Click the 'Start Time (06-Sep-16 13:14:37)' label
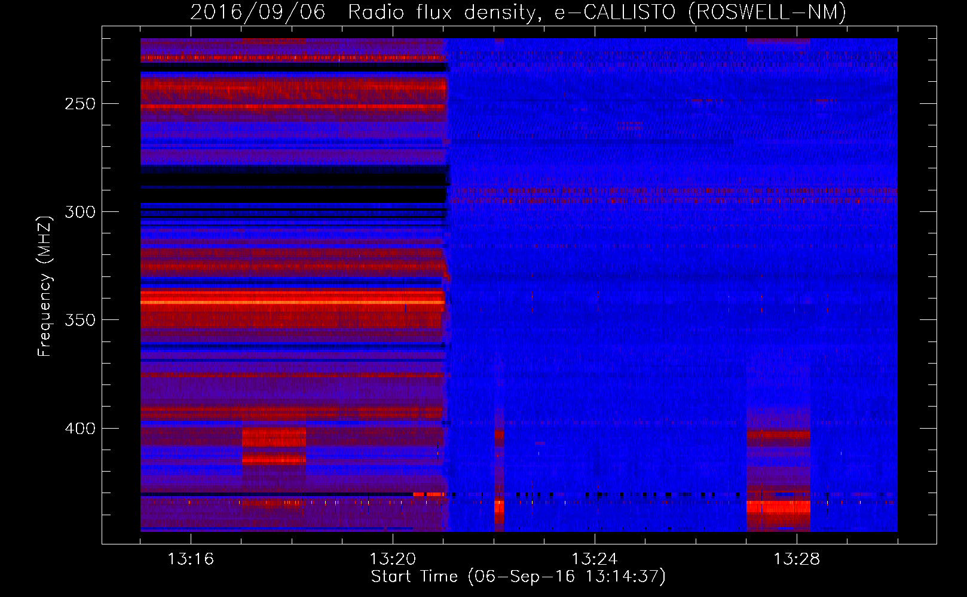Viewport: 967px width, 597px height. [x=518, y=577]
